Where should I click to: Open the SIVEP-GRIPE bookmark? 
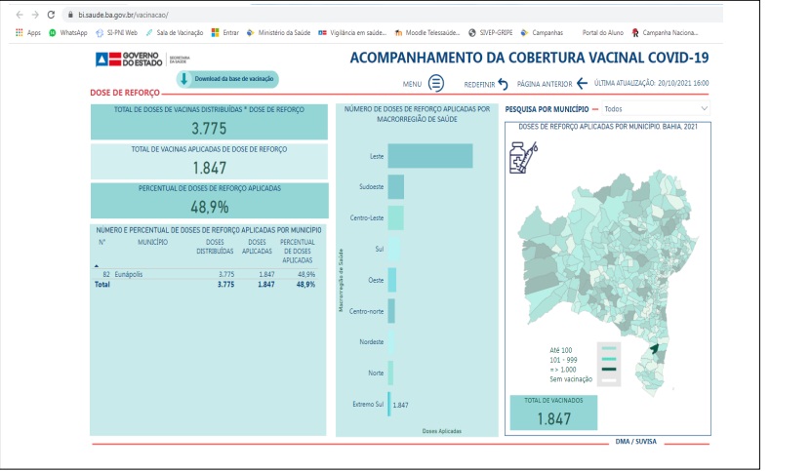click(491, 32)
